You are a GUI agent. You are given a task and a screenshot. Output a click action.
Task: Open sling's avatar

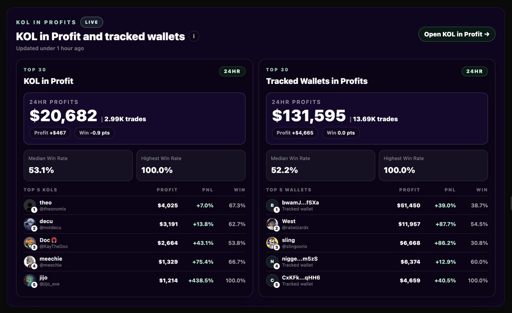coord(272,243)
